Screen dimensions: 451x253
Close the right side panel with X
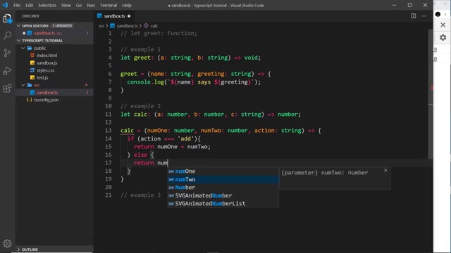pyautogui.click(x=443, y=25)
